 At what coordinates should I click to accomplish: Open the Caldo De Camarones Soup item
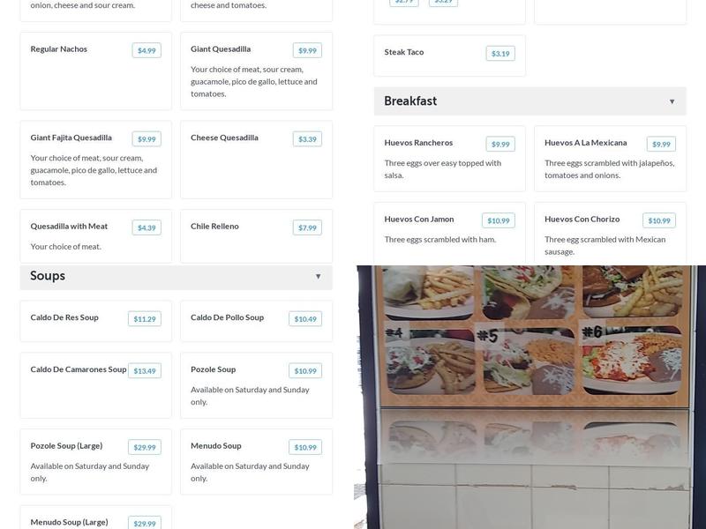point(79,369)
